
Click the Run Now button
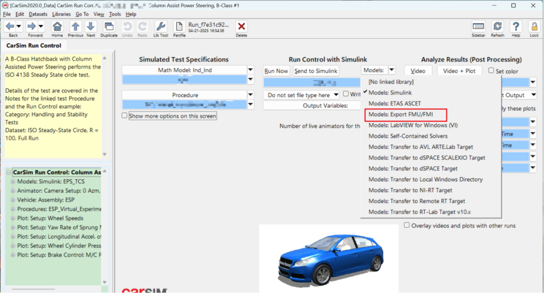click(x=276, y=71)
